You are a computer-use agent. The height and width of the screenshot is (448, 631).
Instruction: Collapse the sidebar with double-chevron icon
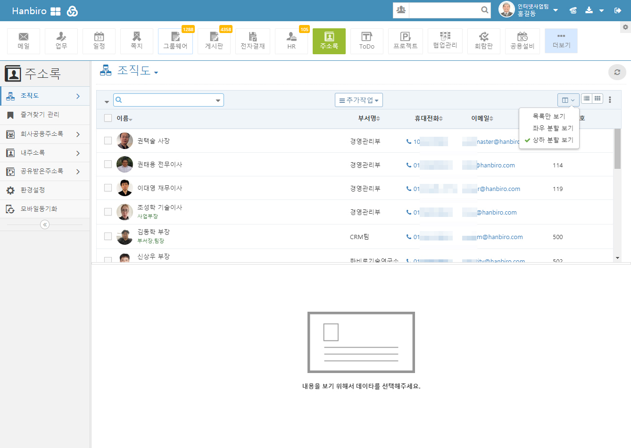(x=45, y=224)
